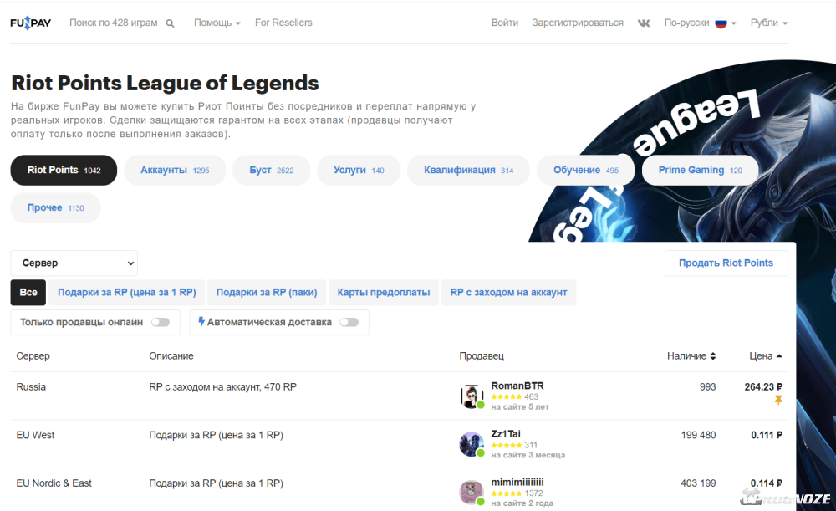Filter by RP с заходом на аккаунт
Image resolution: width=836 pixels, height=511 pixels.
(508, 293)
